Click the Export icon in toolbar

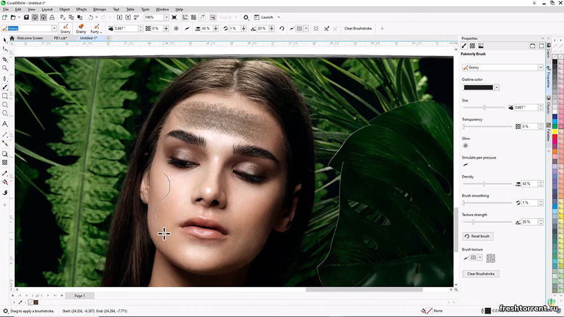(128, 17)
